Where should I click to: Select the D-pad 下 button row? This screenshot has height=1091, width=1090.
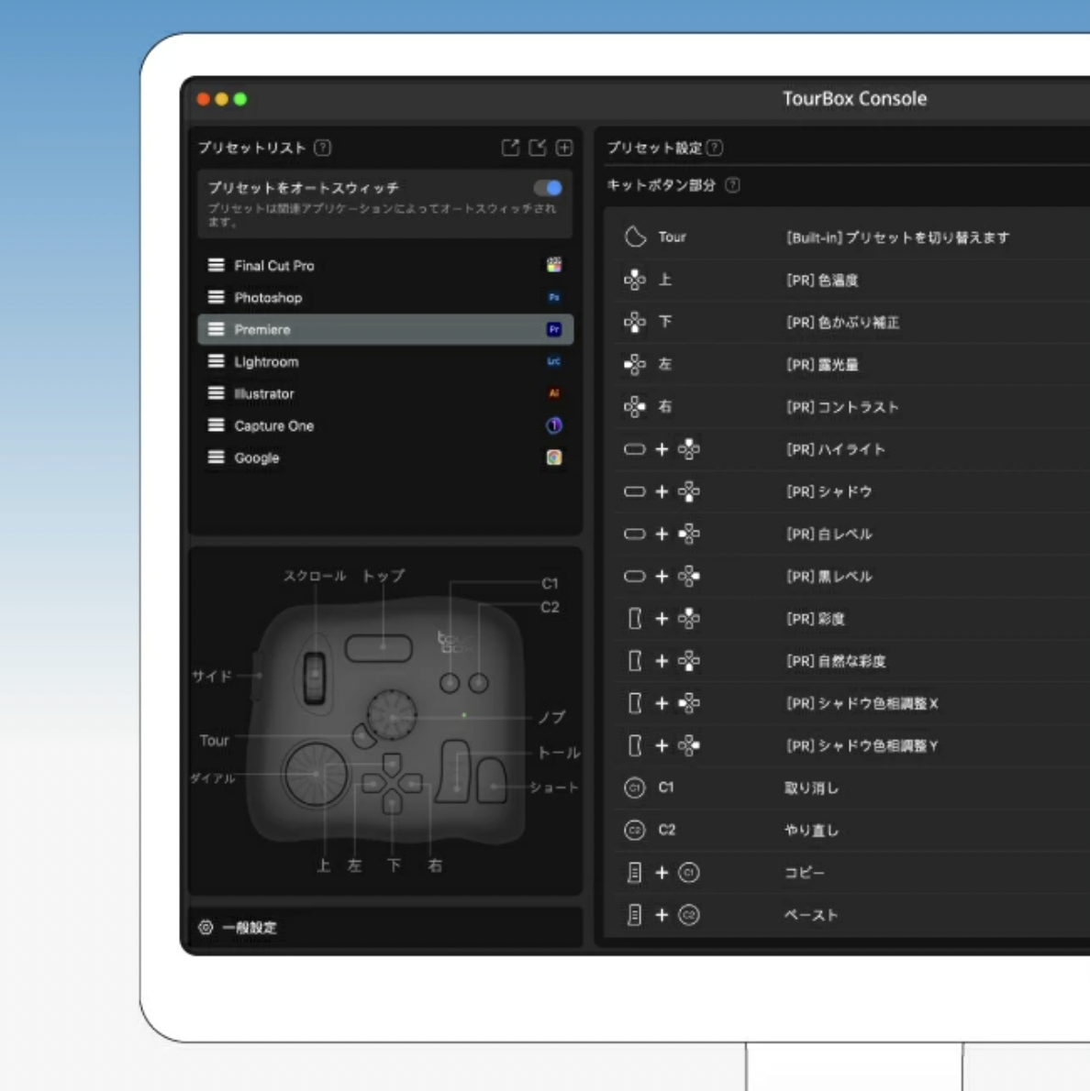851,322
